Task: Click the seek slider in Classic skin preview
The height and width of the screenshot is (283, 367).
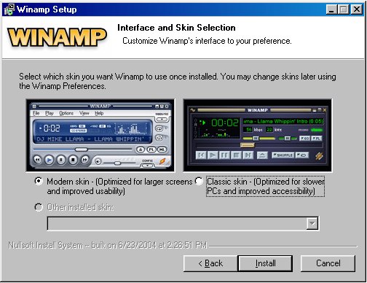Action: (x=259, y=145)
